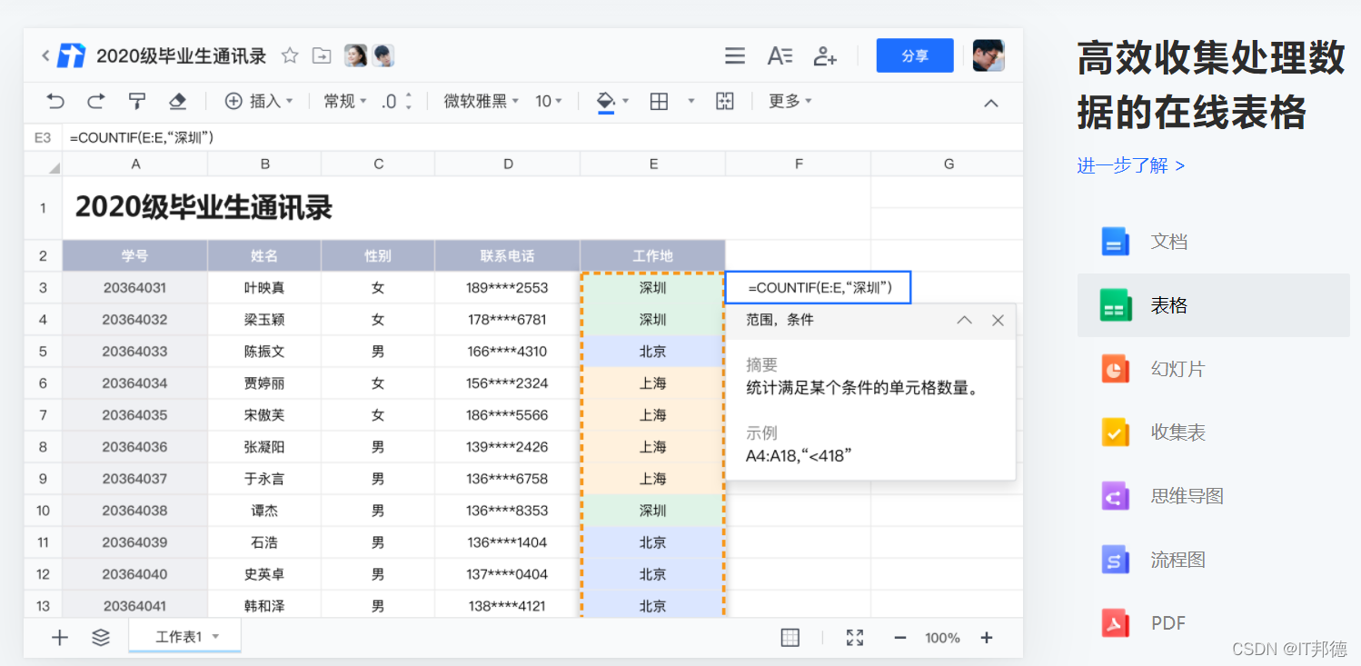Toggle fullscreen view at bottom bar

point(853,637)
